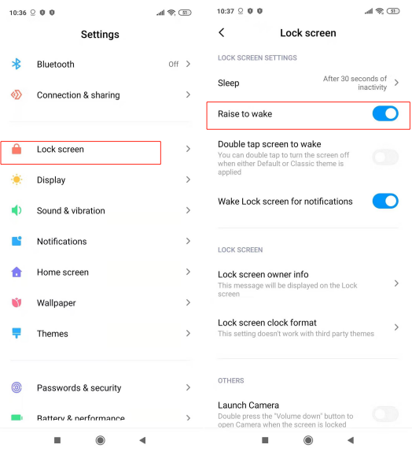Tap the Home screen house icon
The image size is (412, 463).
17,272
